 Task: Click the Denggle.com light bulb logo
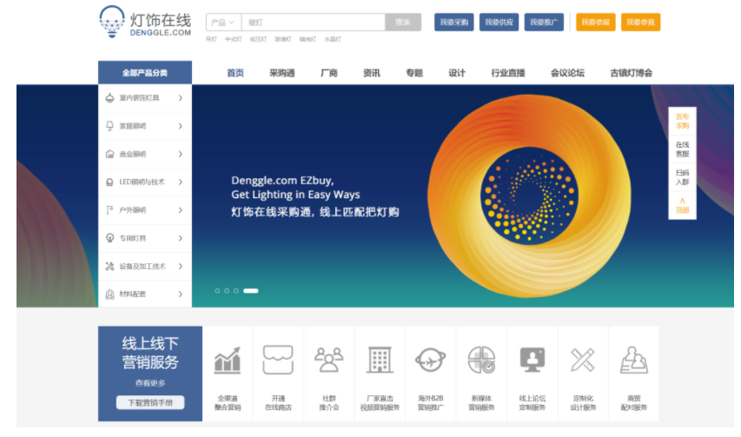(112, 22)
